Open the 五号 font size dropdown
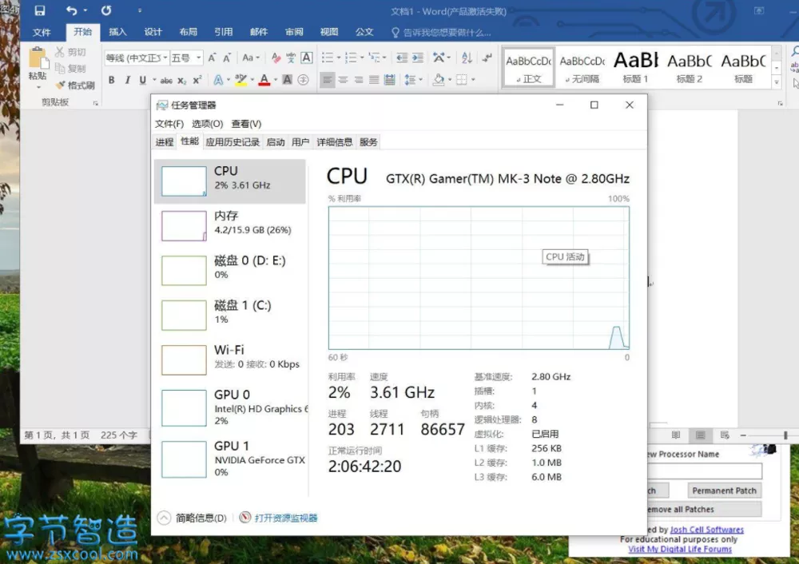The height and width of the screenshot is (564, 799). (x=199, y=58)
